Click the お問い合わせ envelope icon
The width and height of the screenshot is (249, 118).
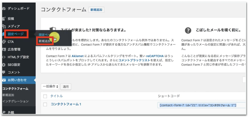click(4, 80)
